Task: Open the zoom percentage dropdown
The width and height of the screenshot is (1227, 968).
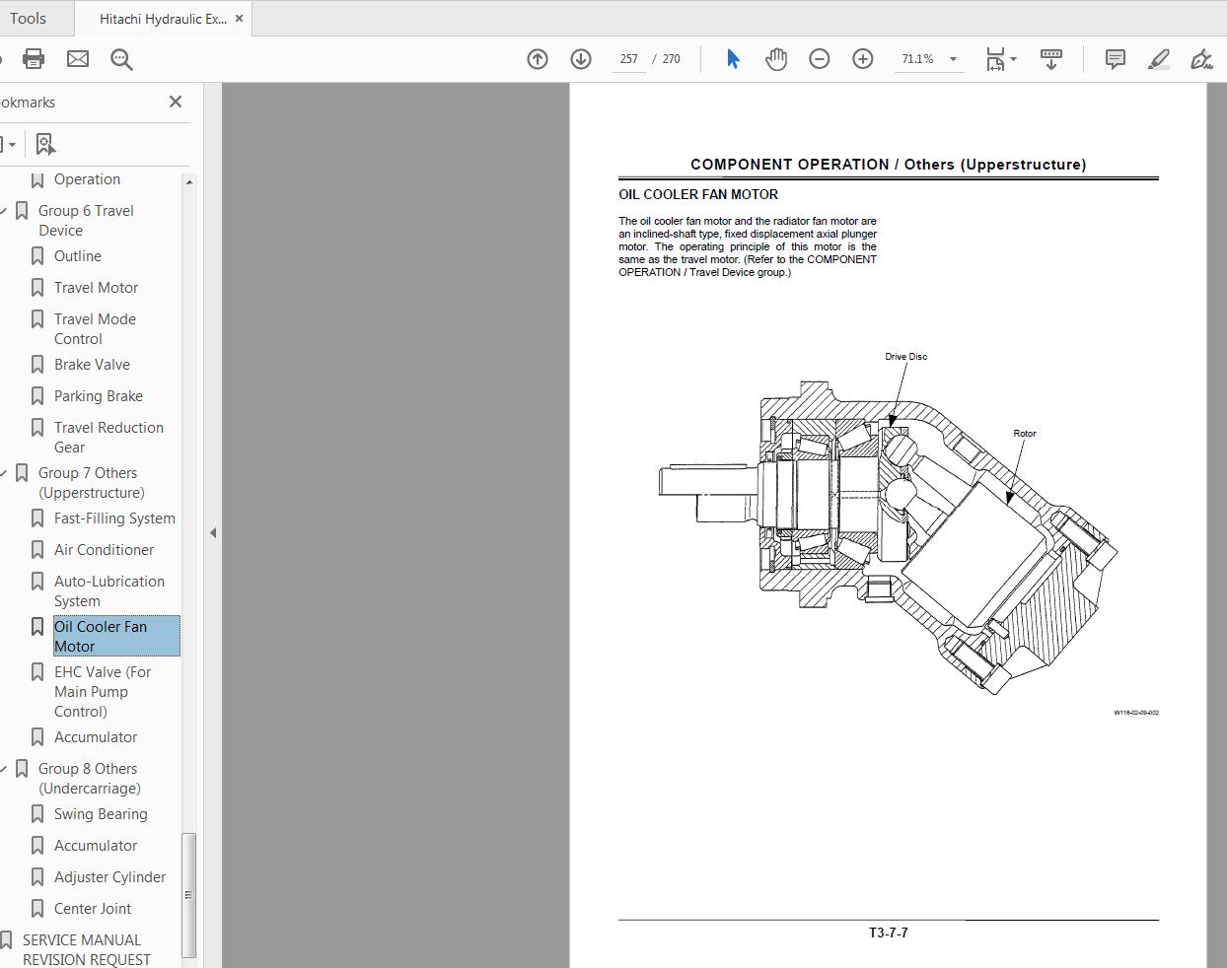Action: [952, 59]
